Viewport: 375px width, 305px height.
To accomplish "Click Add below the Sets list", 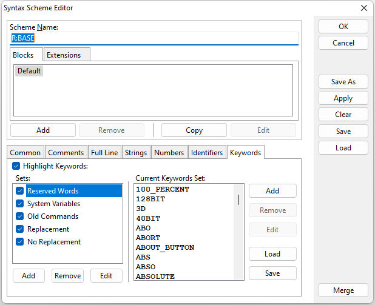I will point(29,276).
